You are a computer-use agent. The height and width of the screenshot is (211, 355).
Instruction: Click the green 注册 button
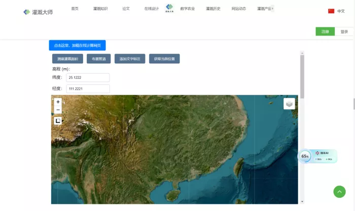[325, 32]
